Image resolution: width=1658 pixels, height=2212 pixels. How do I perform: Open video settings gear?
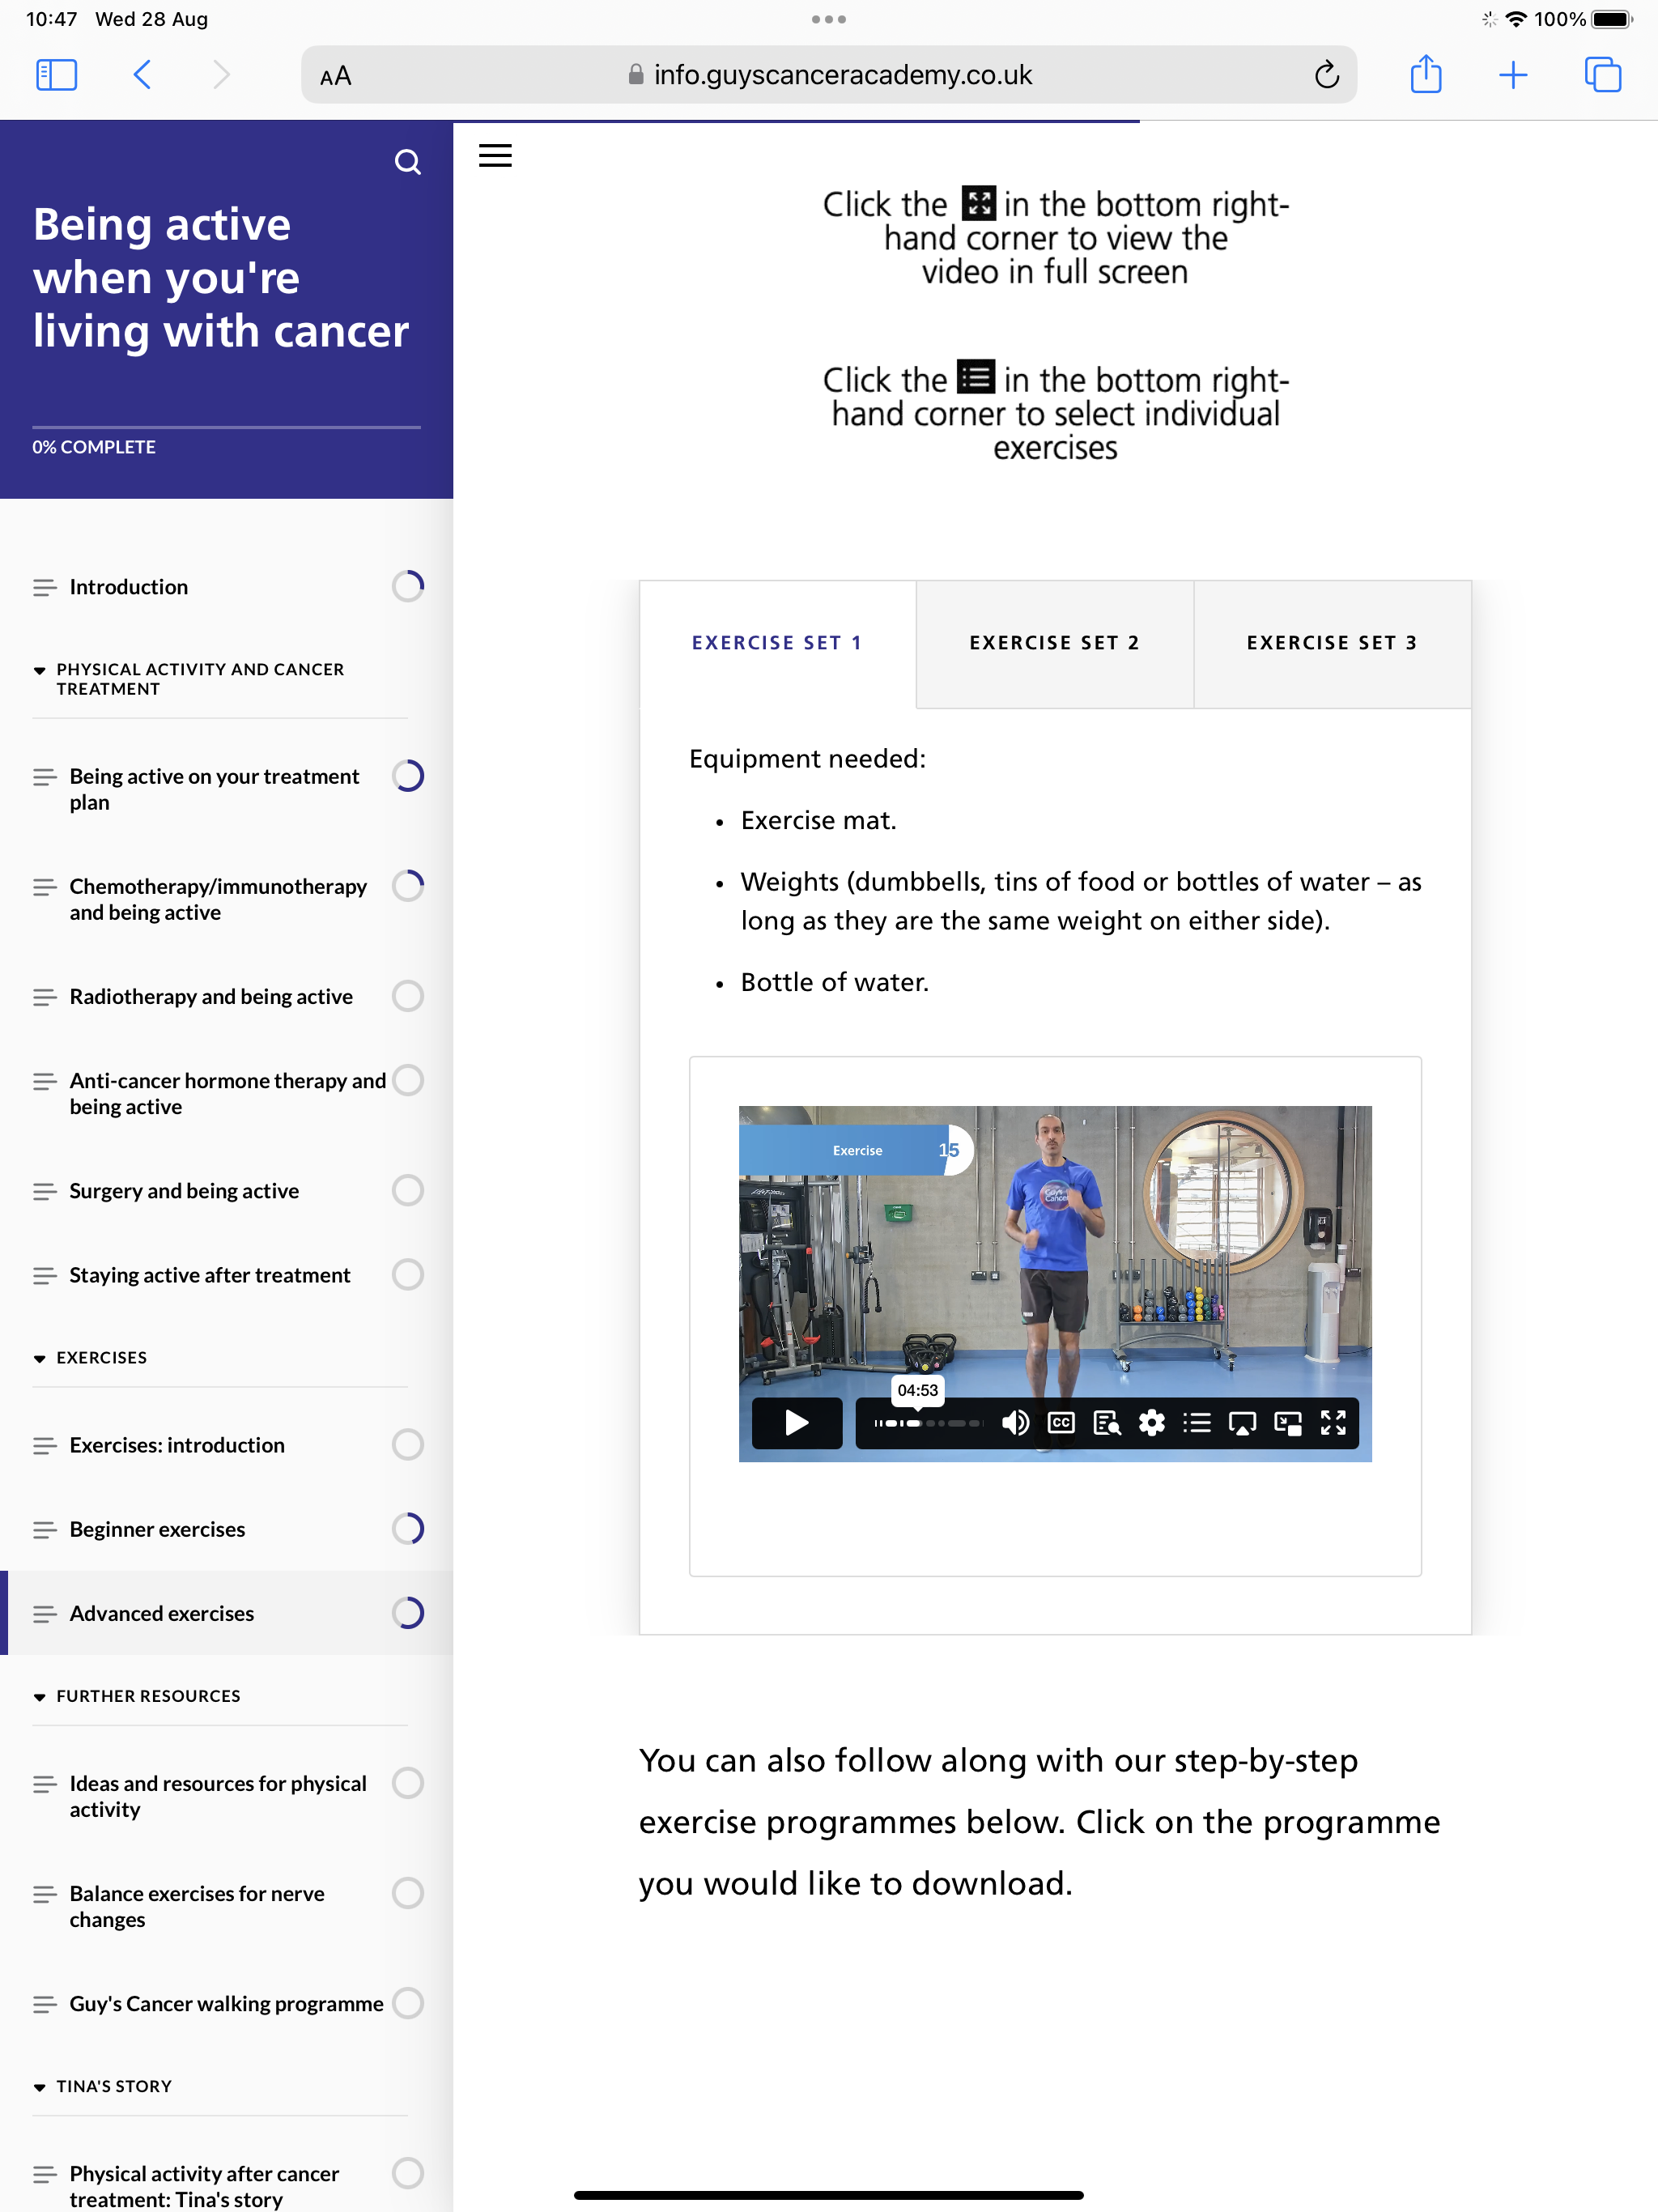tap(1151, 1422)
